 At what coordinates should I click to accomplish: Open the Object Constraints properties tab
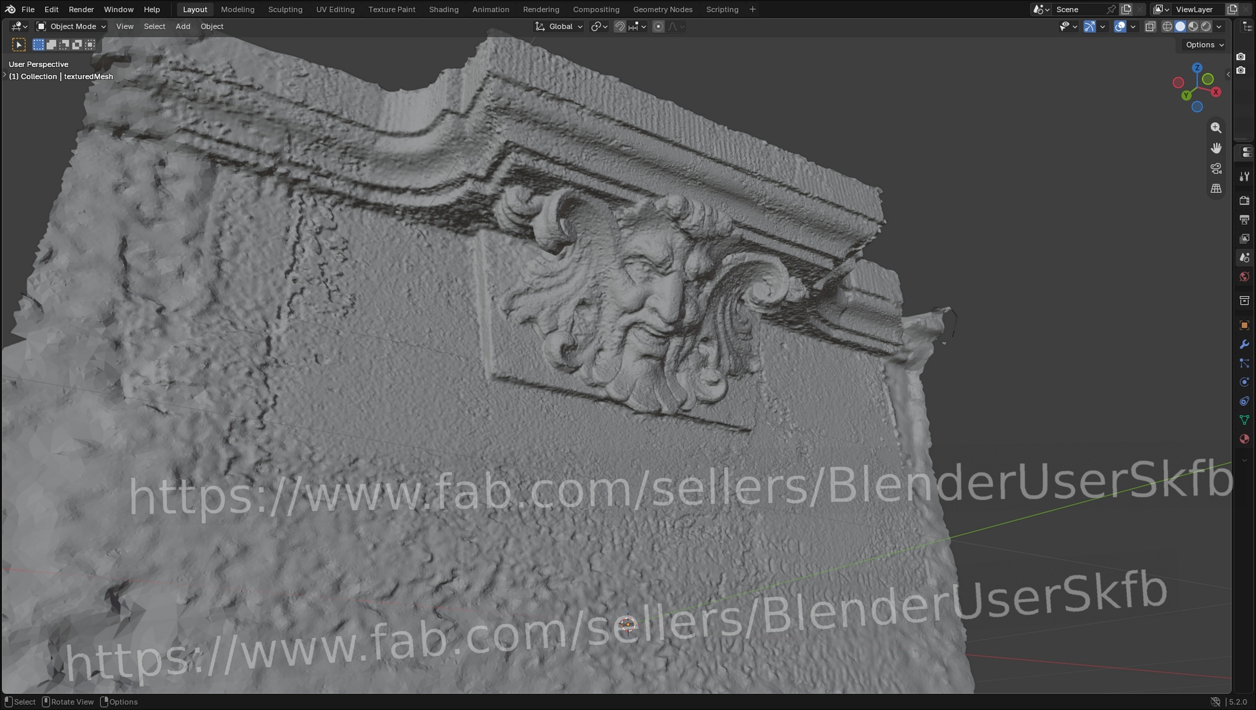[x=1244, y=401]
